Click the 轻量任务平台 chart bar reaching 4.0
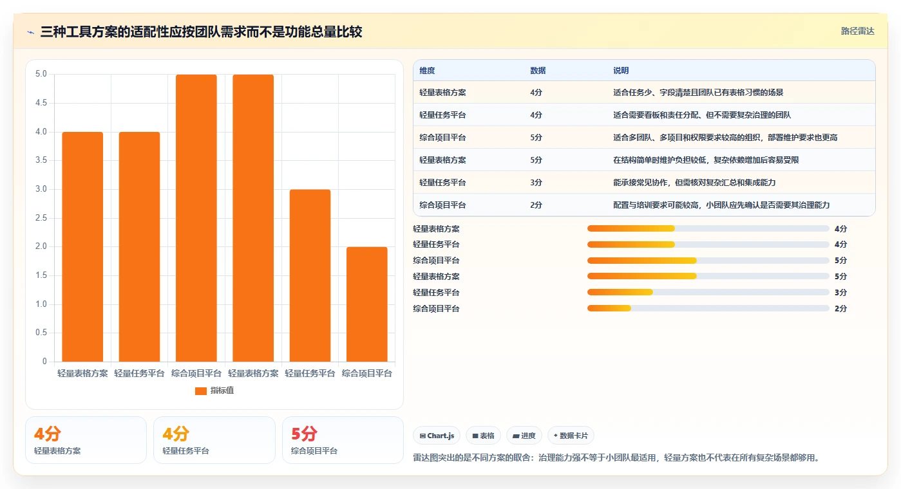 tap(139, 247)
